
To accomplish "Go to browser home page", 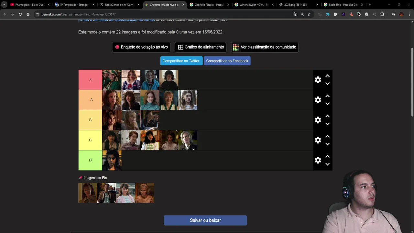I will tap(28, 14).
